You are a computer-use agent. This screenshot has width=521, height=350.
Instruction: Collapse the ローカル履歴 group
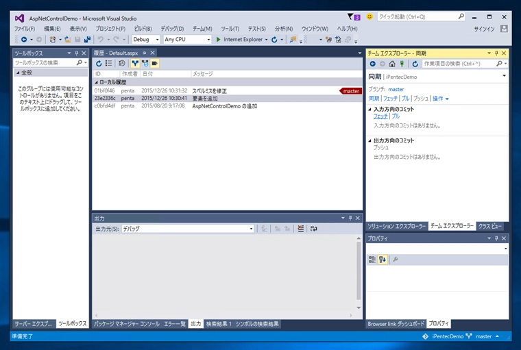coord(97,82)
